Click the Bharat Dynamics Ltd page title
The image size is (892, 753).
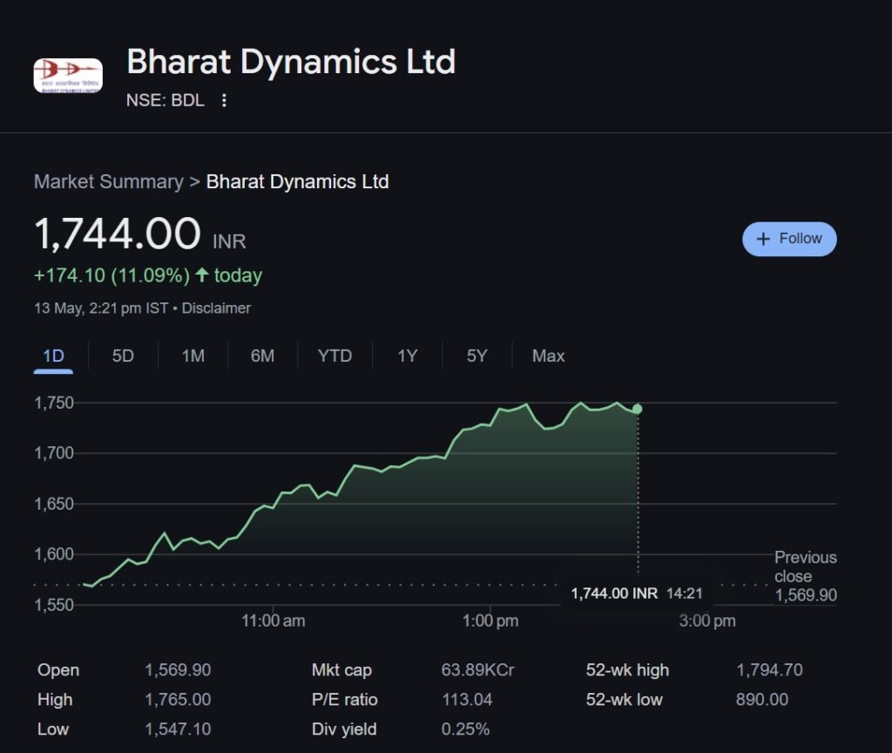[x=291, y=62]
